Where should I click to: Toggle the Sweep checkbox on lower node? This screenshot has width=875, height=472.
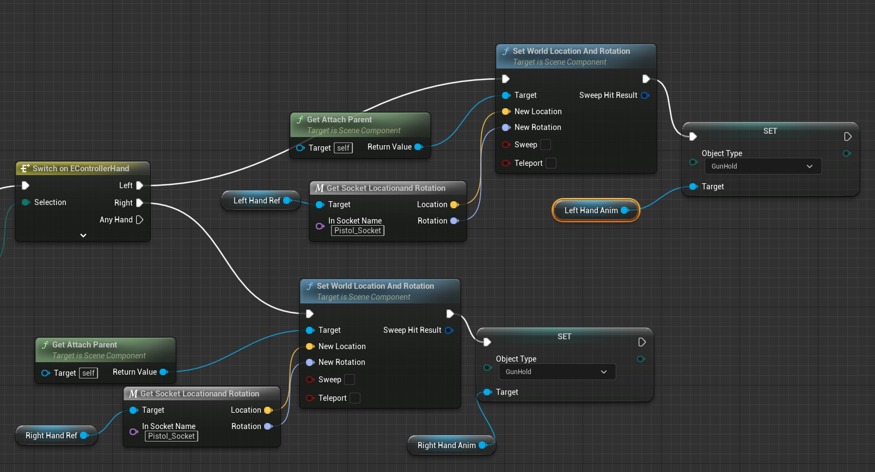tap(350, 380)
